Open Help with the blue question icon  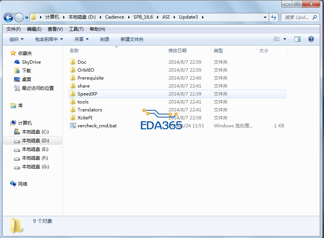point(311,39)
